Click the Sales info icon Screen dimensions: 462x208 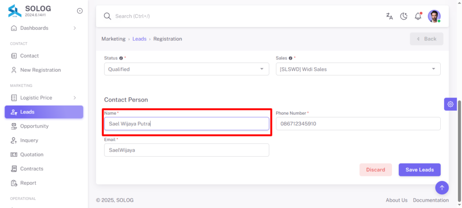(291, 58)
